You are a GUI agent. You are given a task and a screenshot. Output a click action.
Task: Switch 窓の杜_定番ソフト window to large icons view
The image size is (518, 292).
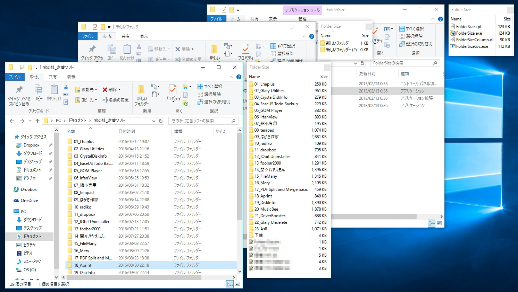(237, 284)
